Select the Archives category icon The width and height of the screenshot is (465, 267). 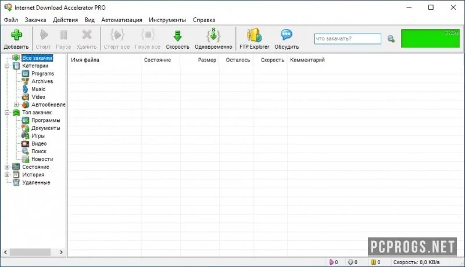click(x=26, y=81)
